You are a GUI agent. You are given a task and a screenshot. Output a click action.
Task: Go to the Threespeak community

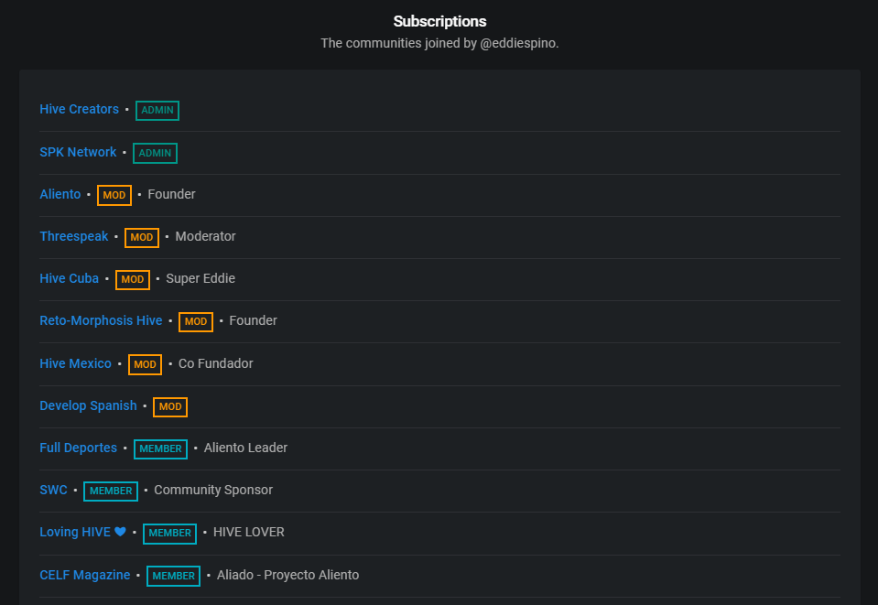pos(74,236)
